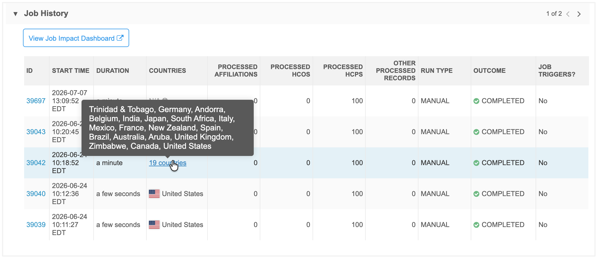Click job triggers 'No' in row 39043
Image resolution: width=597 pixels, height=258 pixels.
click(x=543, y=132)
